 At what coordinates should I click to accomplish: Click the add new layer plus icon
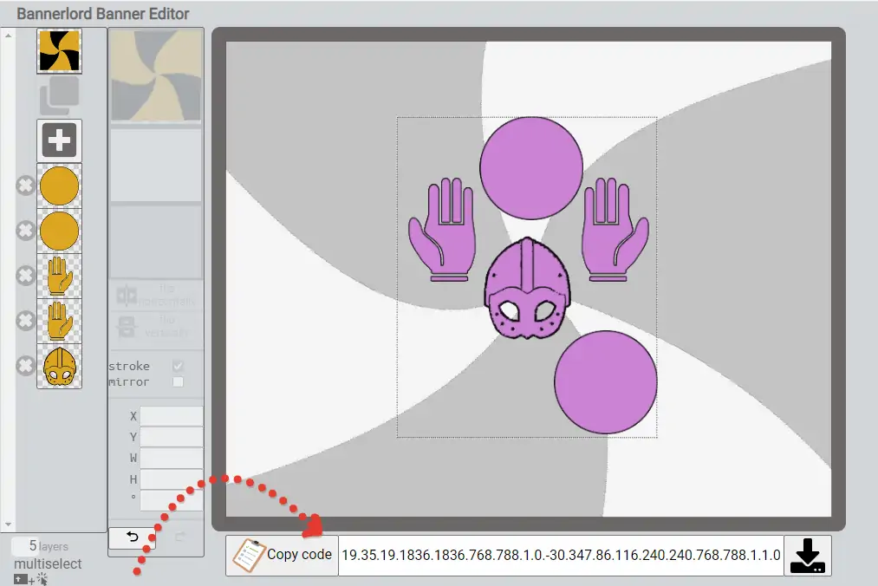click(59, 140)
